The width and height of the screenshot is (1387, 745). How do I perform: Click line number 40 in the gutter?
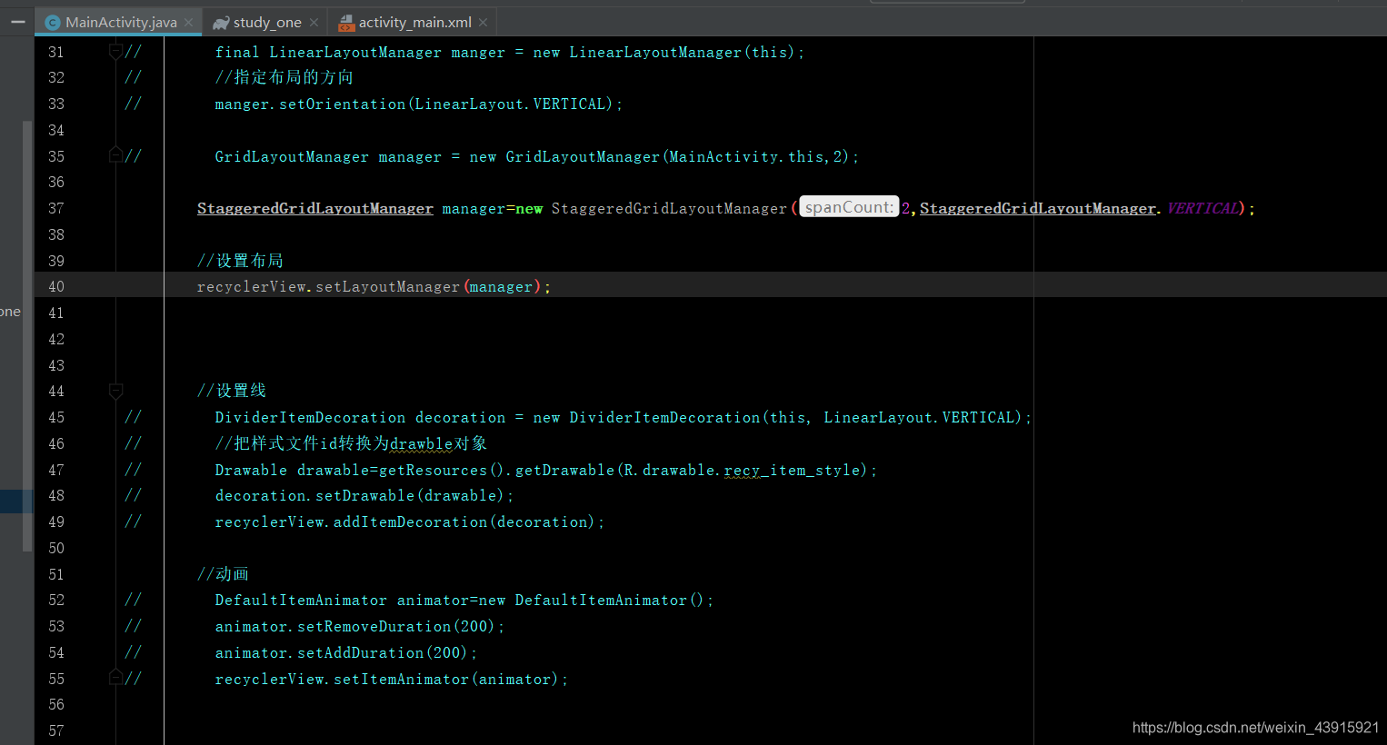56,286
